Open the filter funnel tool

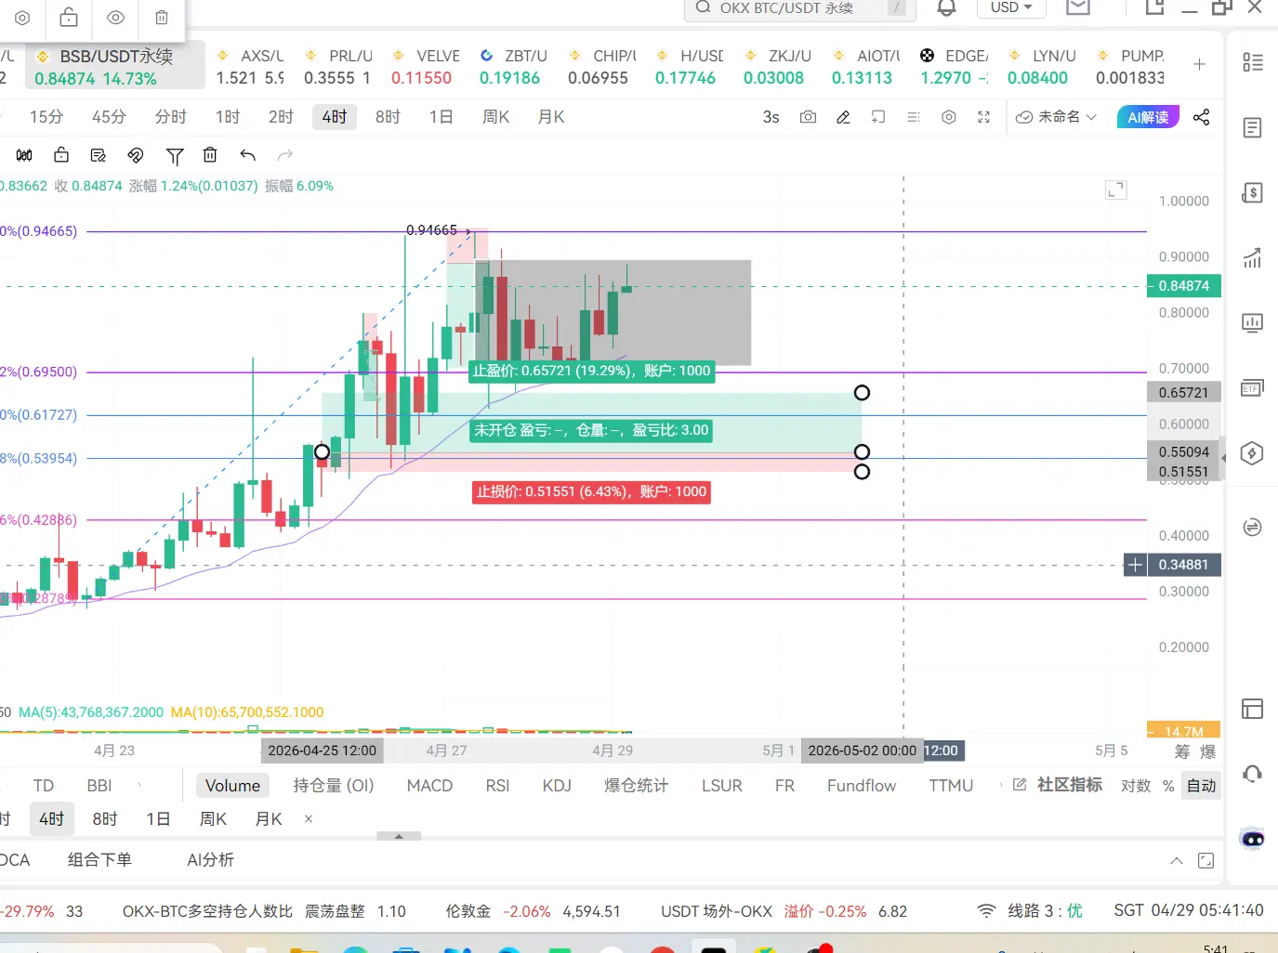[x=175, y=156]
